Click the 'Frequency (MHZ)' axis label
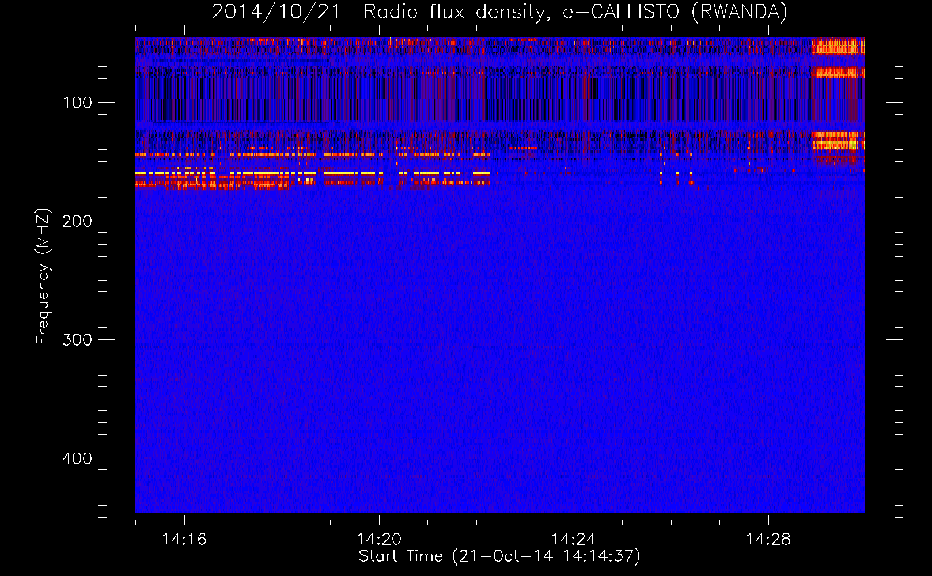 [x=43, y=276]
